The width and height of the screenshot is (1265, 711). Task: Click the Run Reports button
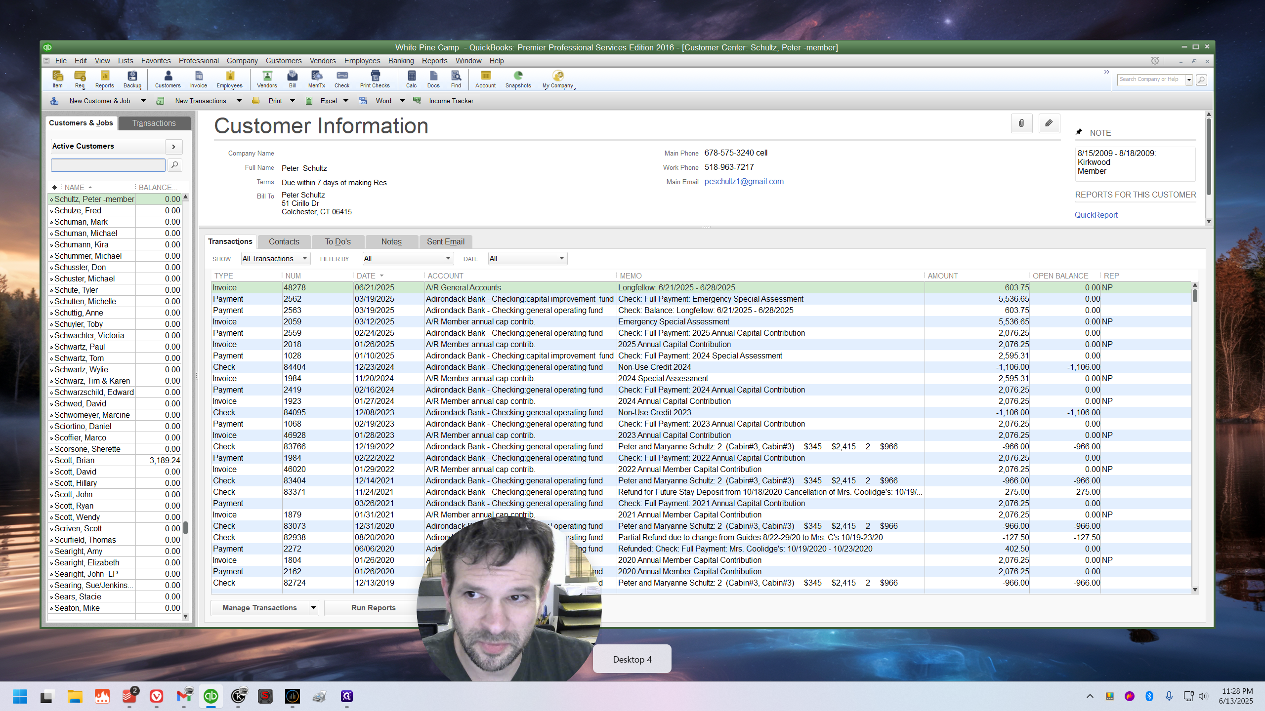point(374,608)
